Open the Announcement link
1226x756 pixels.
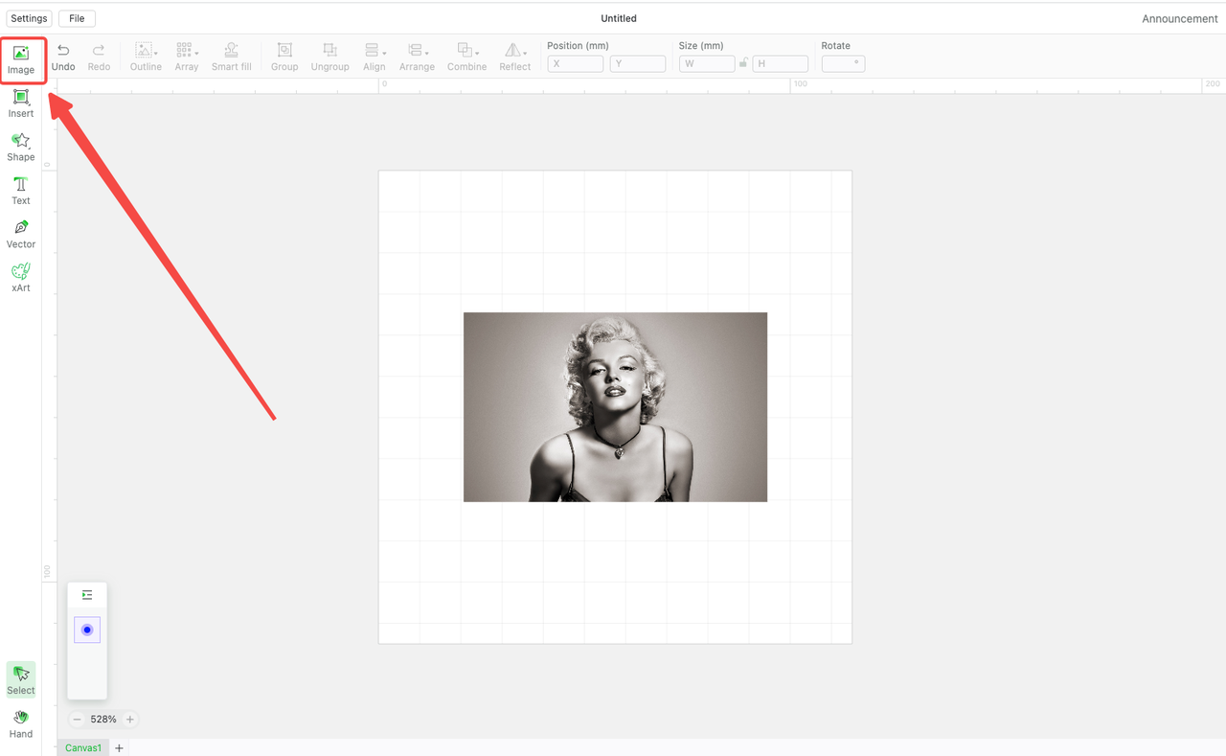pos(1179,18)
